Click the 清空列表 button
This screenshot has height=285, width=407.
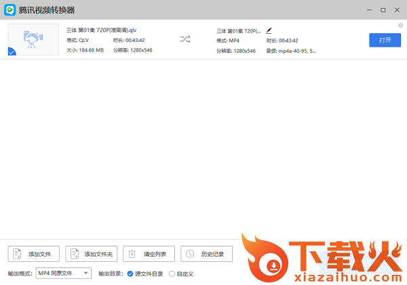tap(149, 254)
